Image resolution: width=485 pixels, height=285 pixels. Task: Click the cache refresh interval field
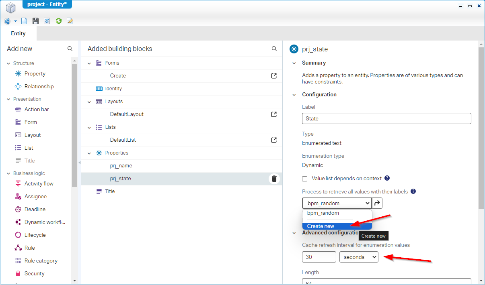pos(319,257)
